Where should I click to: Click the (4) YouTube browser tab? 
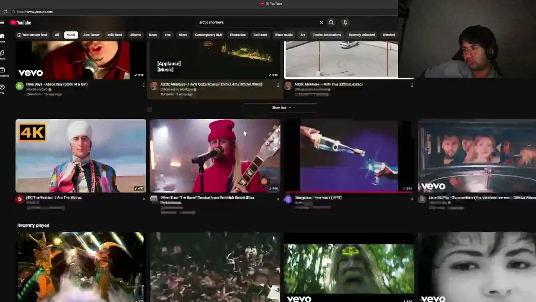pos(271,4)
